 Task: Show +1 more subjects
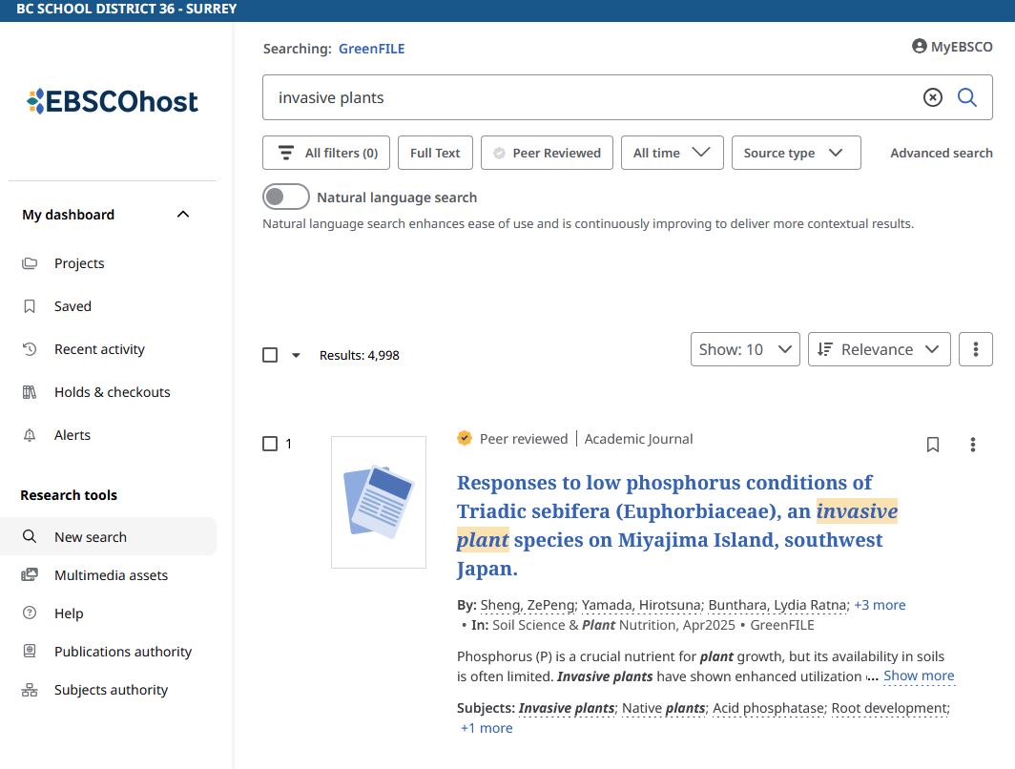click(487, 728)
